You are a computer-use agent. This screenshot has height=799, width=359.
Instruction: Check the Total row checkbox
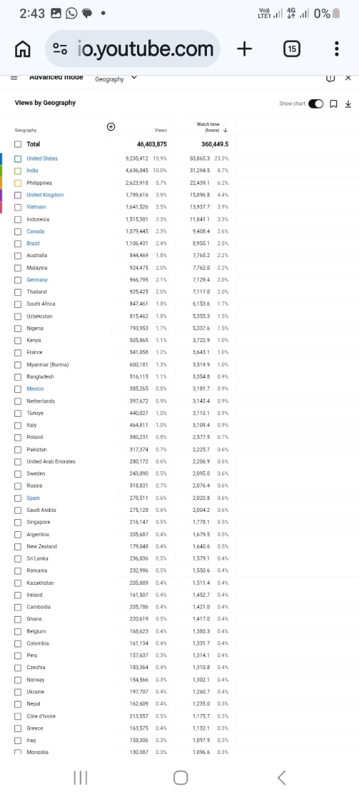[x=18, y=144]
